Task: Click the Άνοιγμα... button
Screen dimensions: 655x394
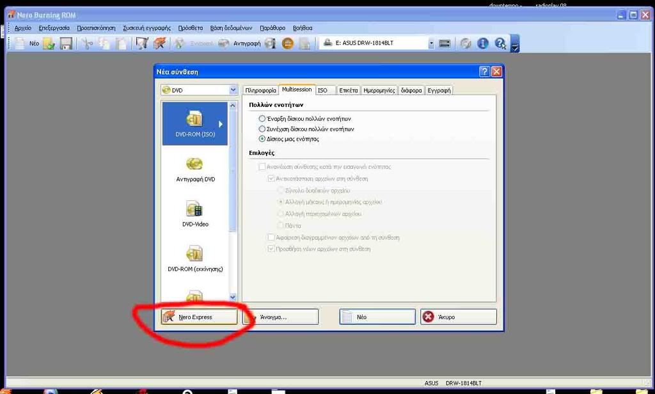Action: [281, 317]
